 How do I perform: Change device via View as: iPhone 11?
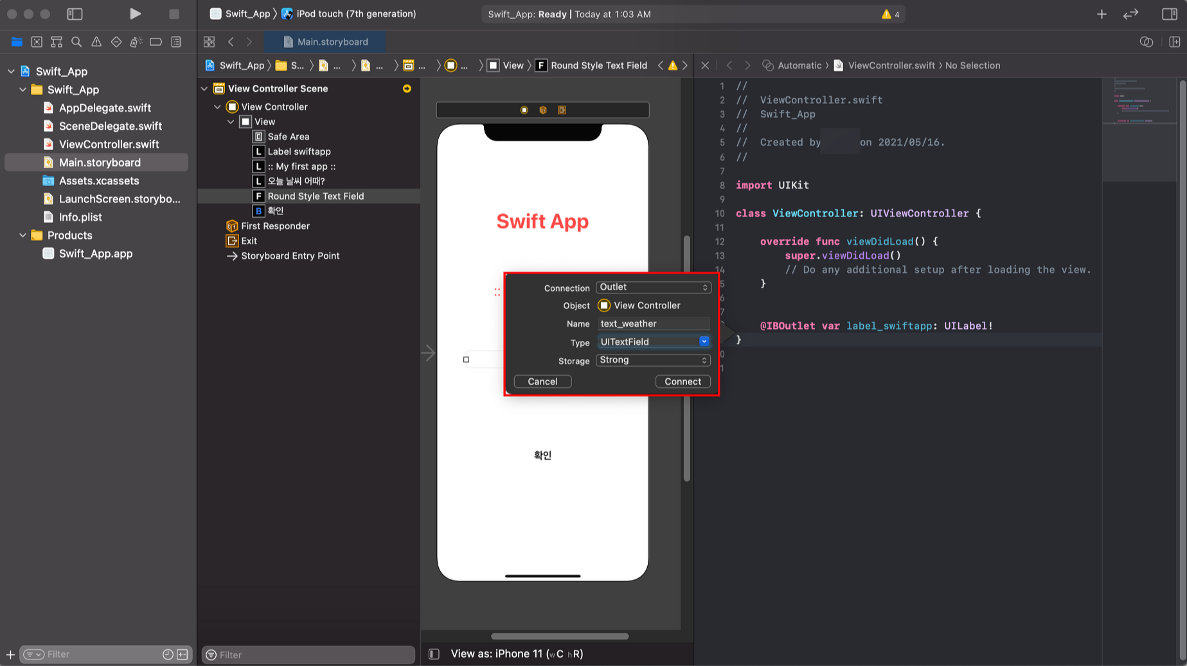point(517,654)
